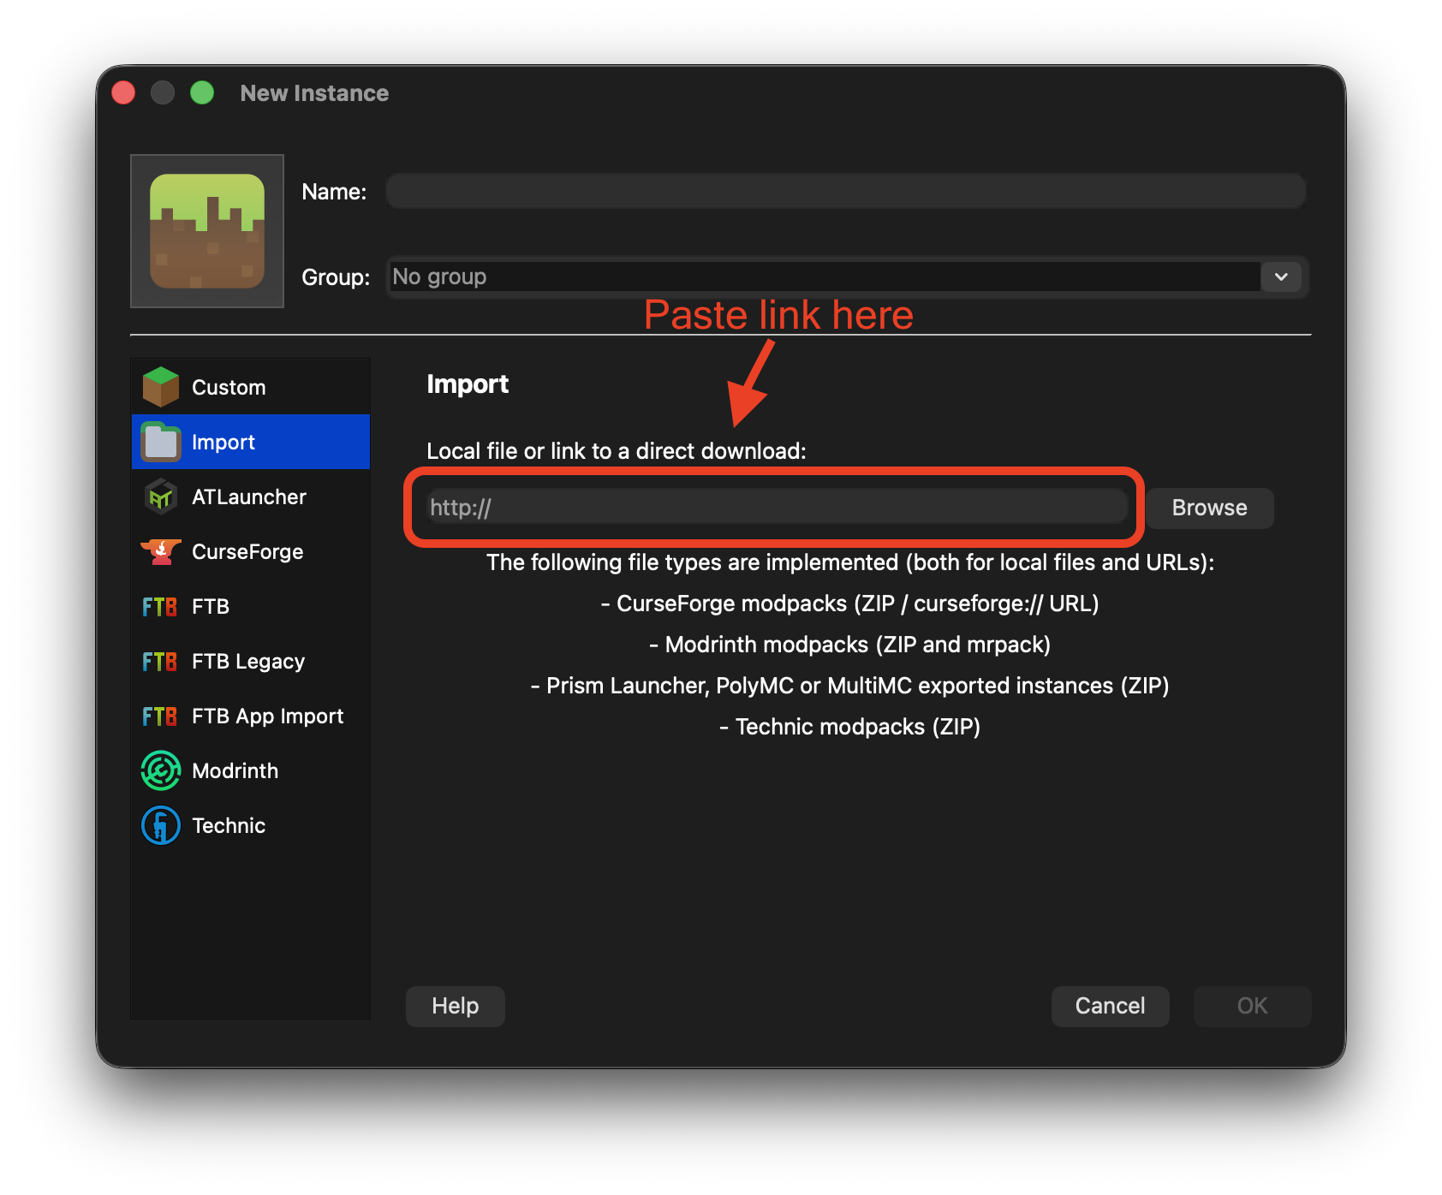
Task: Click the Custom cube icon in sidebar
Action: [x=160, y=387]
